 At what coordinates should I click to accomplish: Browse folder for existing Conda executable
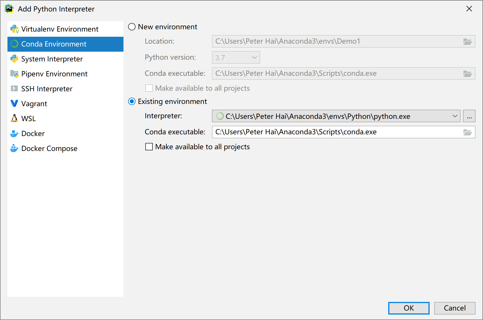(x=467, y=132)
